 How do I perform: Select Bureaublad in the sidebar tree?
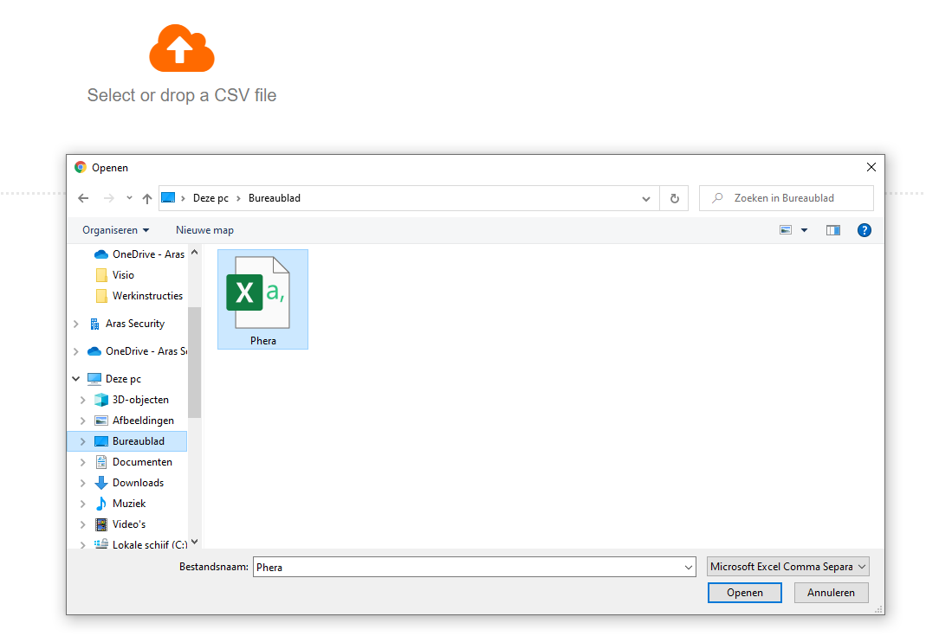(129, 441)
